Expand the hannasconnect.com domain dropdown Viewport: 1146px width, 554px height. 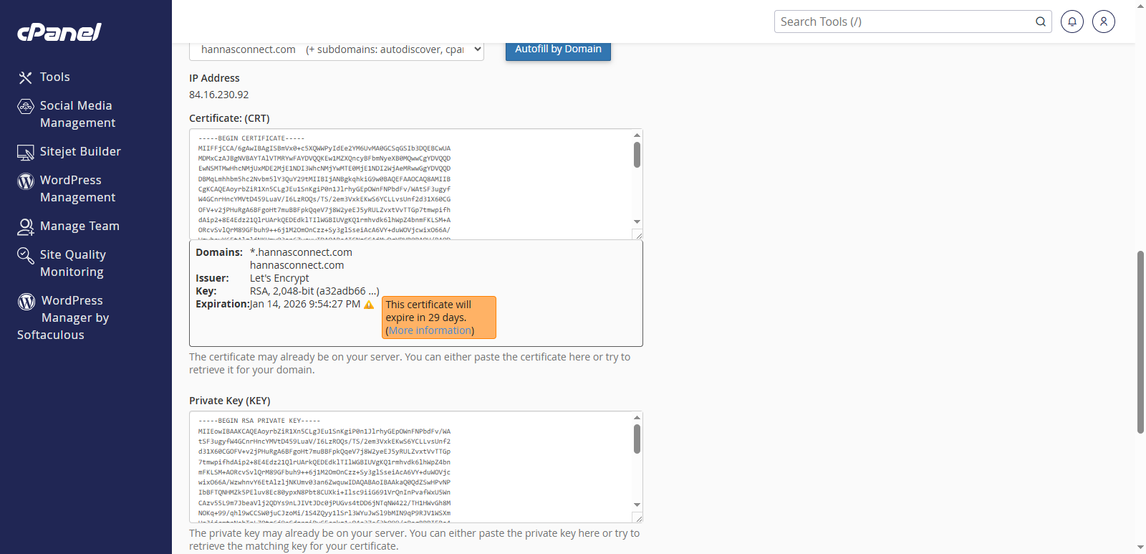coord(336,49)
